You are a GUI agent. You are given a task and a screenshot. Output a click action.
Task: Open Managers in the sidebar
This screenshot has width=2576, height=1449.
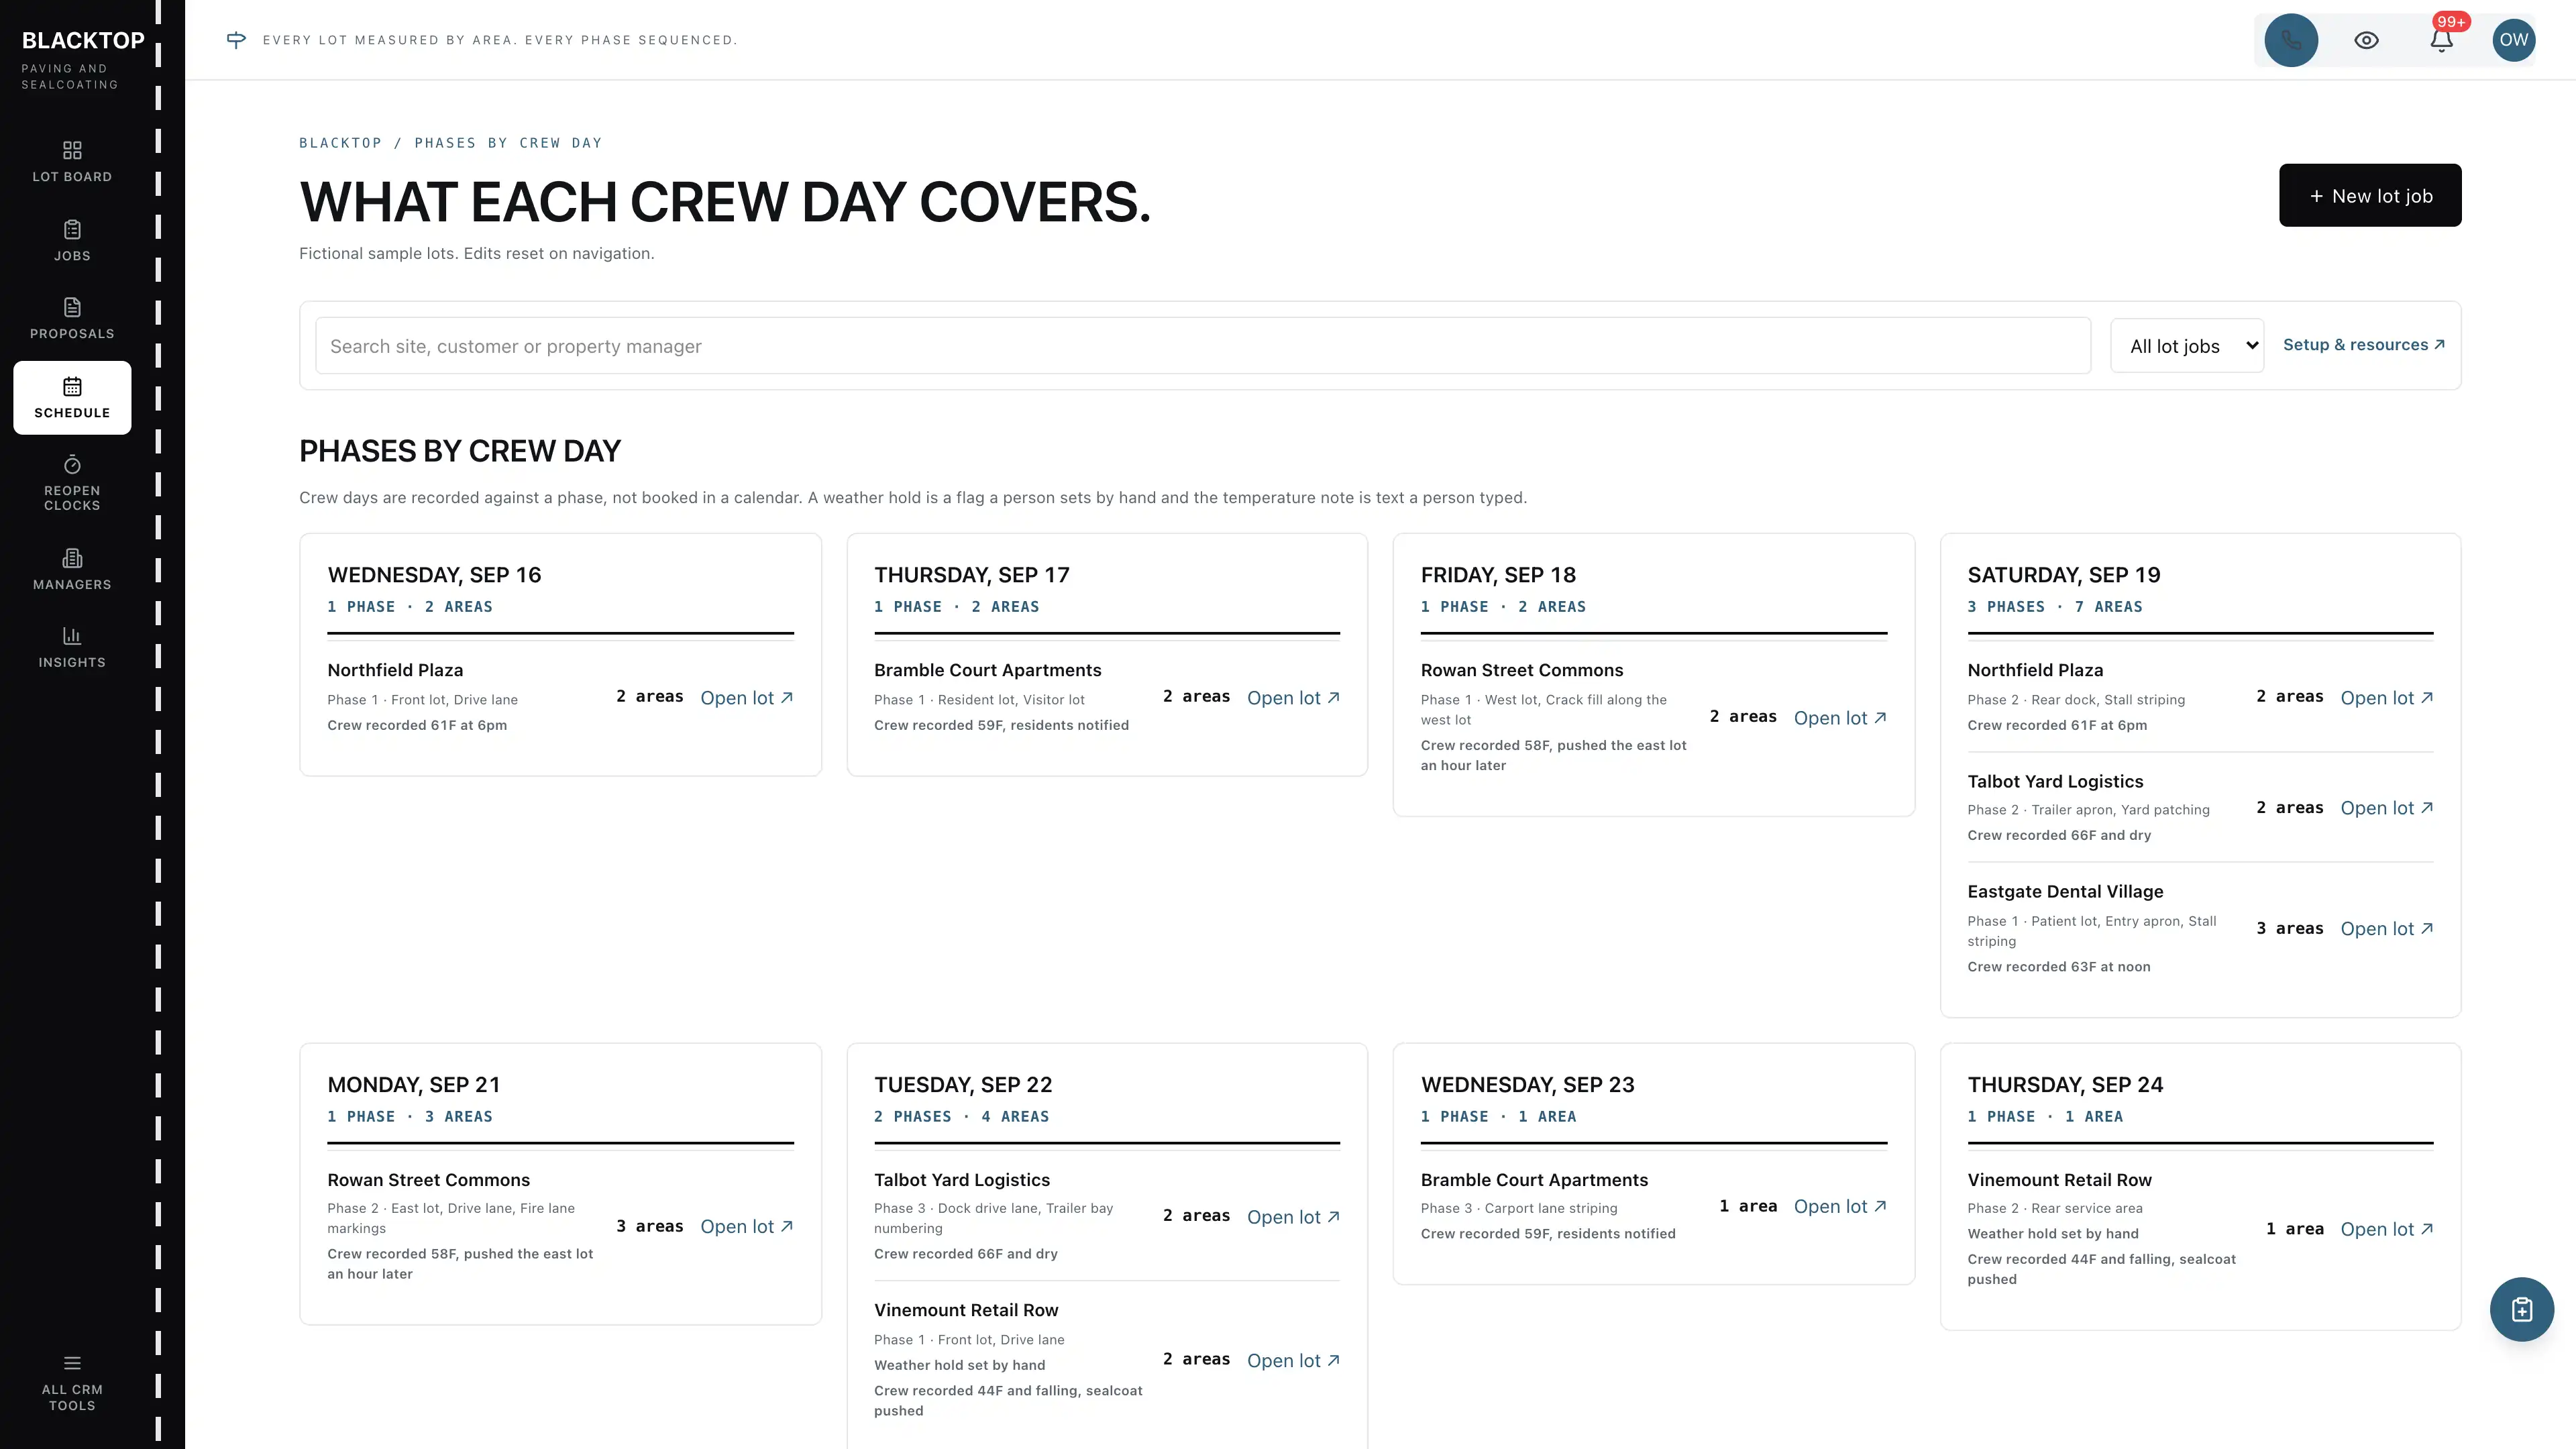(72, 570)
